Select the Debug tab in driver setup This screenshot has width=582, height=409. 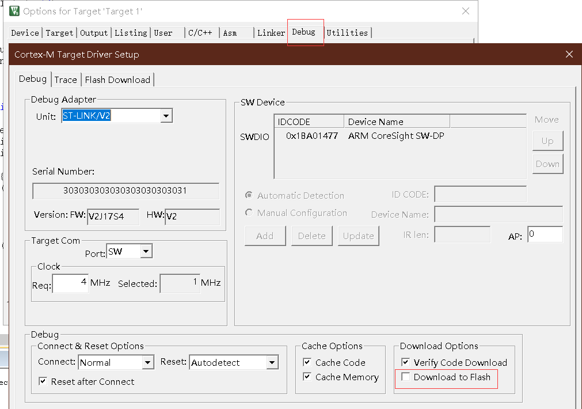(x=33, y=79)
